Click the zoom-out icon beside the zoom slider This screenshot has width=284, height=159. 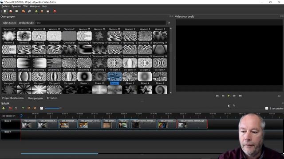tap(41, 108)
